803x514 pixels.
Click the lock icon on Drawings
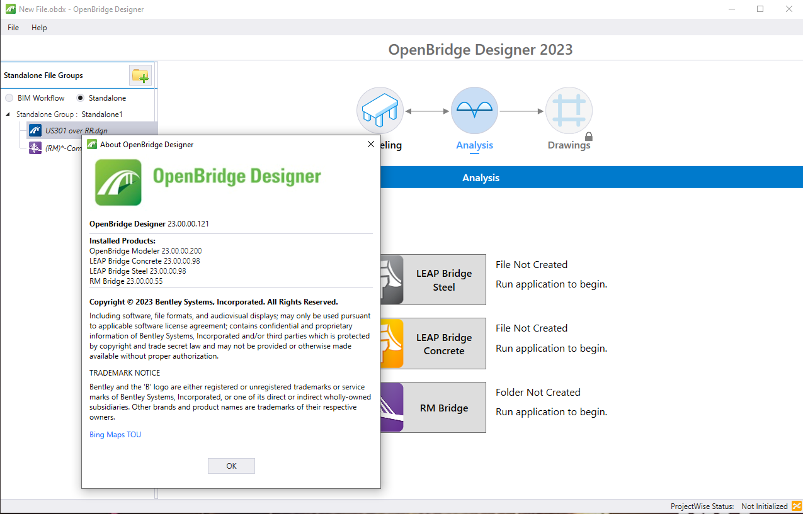coord(589,136)
